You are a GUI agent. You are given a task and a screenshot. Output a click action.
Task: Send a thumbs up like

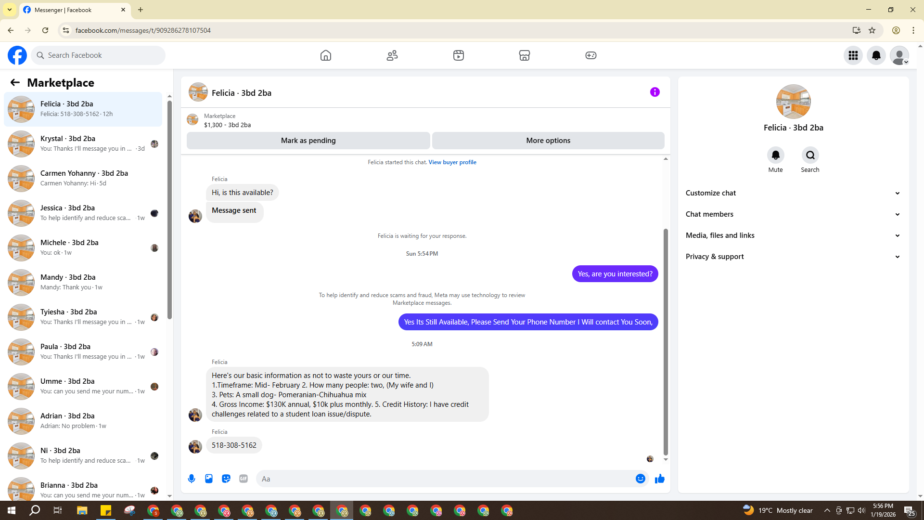(x=659, y=479)
